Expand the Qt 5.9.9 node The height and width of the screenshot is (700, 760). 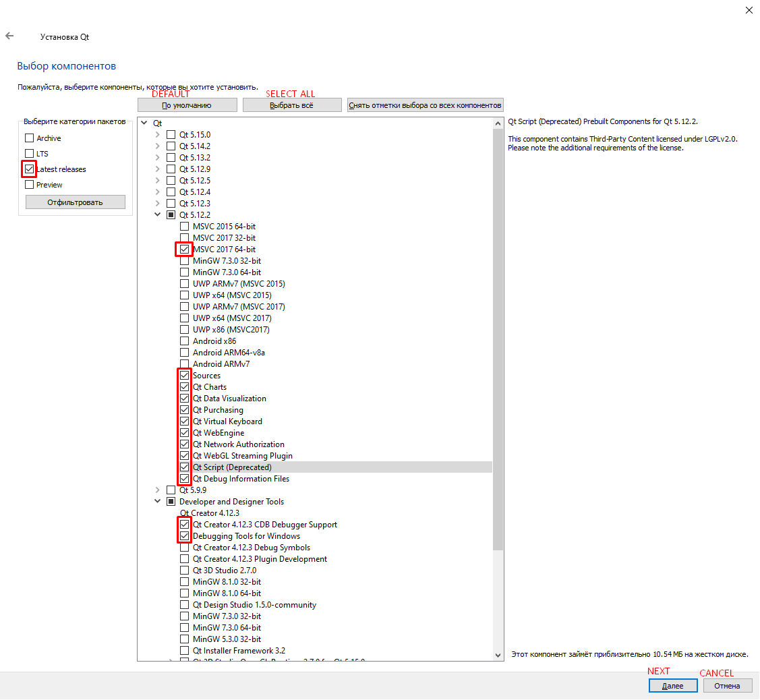tap(158, 490)
